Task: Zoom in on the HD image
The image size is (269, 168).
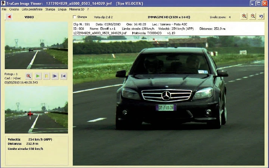Action: pyautogui.click(x=244, y=16)
